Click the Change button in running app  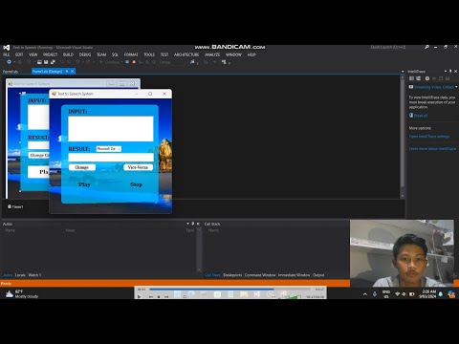(82, 167)
